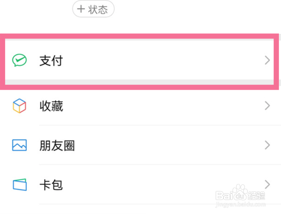
Task: Select the colorful Favorites box icon
Action: click(19, 106)
